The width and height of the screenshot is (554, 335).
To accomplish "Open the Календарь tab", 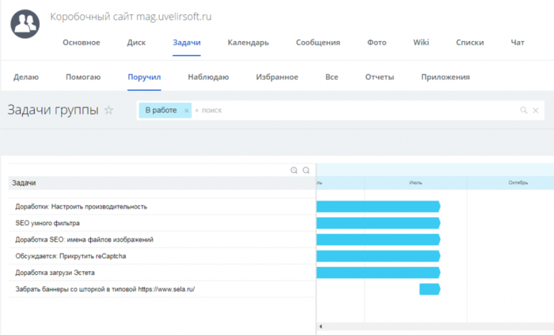I will (x=248, y=43).
